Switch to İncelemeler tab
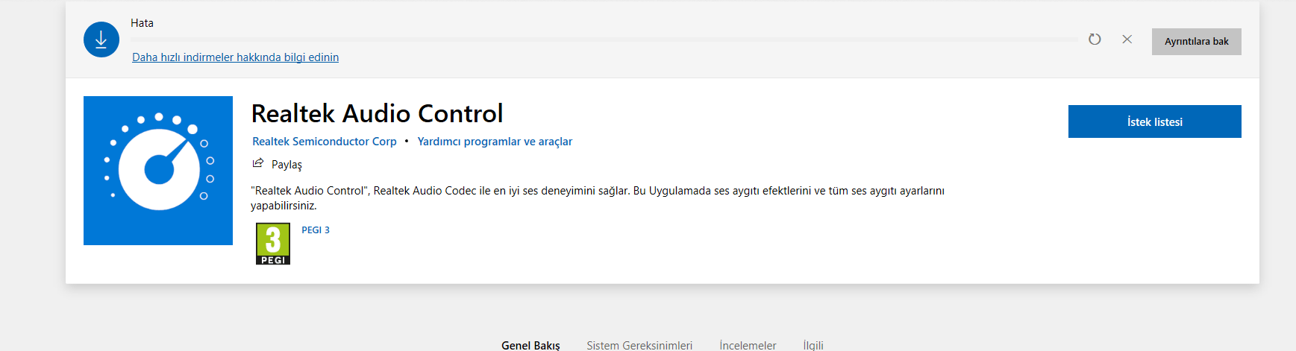 (748, 345)
